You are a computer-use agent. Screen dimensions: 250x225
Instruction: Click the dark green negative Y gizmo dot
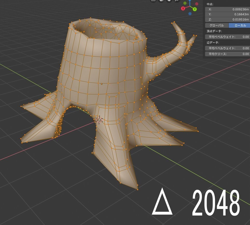coord(185,3)
